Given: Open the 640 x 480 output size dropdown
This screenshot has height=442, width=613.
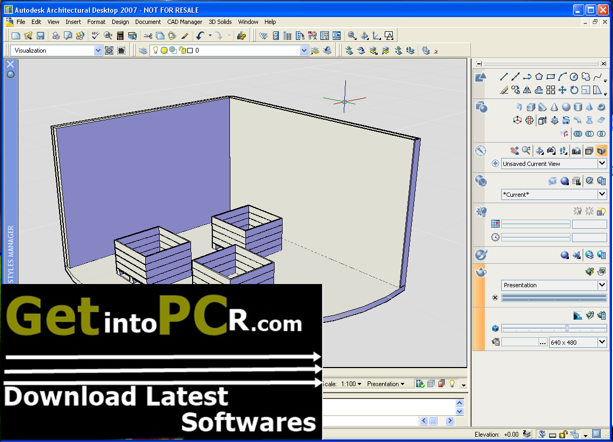Looking at the screenshot, I should [x=602, y=343].
